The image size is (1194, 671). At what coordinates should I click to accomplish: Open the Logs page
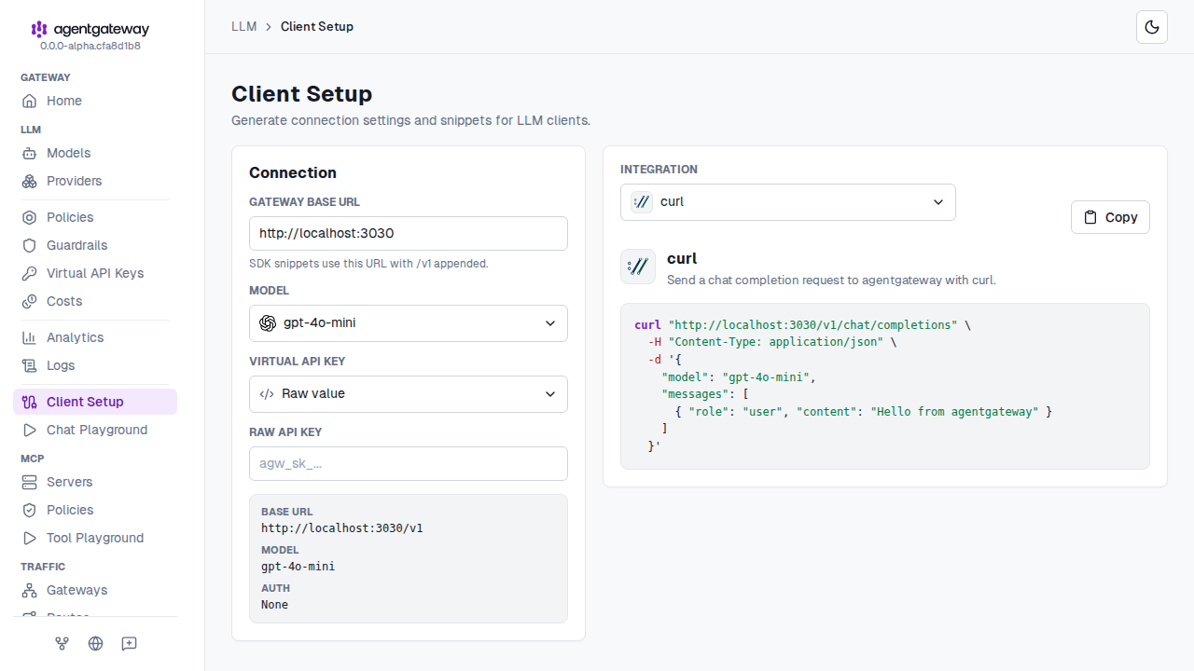pyautogui.click(x=95, y=365)
